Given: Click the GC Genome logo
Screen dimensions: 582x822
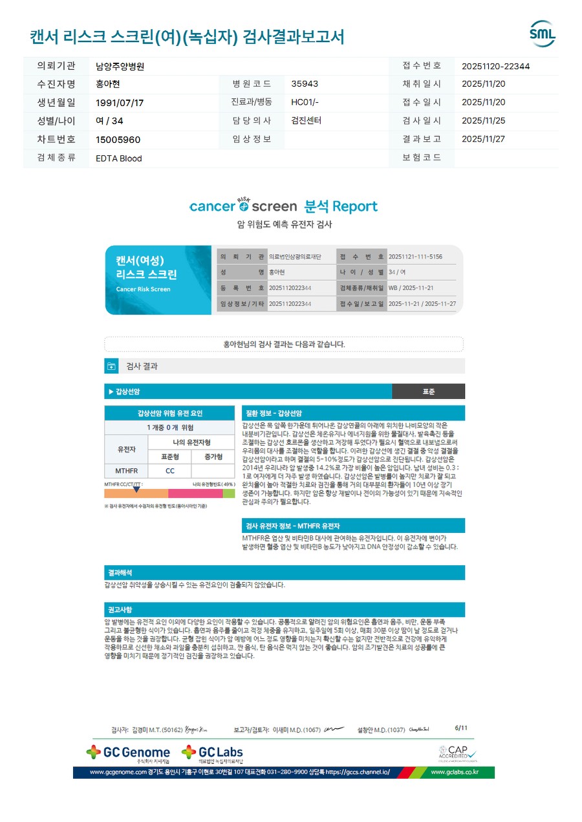Looking at the screenshot, I should pos(128,754).
